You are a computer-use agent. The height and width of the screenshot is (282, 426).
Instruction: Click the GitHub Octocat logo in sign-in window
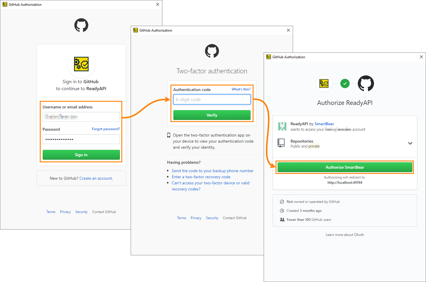[x=81, y=25]
